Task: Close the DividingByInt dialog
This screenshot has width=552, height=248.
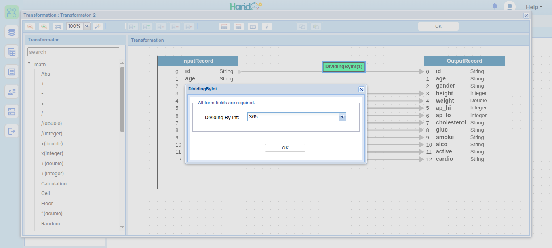Action: tap(361, 89)
